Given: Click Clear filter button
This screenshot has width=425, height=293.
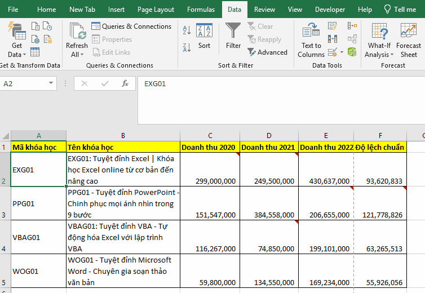Looking at the screenshot, I should 260,26.
